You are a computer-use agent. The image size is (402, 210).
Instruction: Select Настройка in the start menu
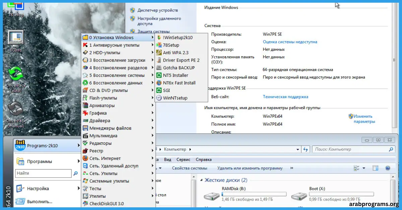[47, 188]
